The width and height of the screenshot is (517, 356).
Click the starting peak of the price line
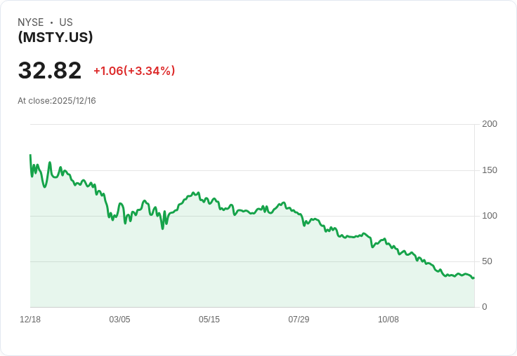(30, 155)
